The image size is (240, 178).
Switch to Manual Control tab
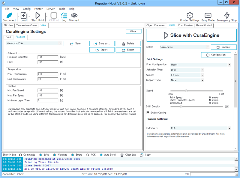204,25
